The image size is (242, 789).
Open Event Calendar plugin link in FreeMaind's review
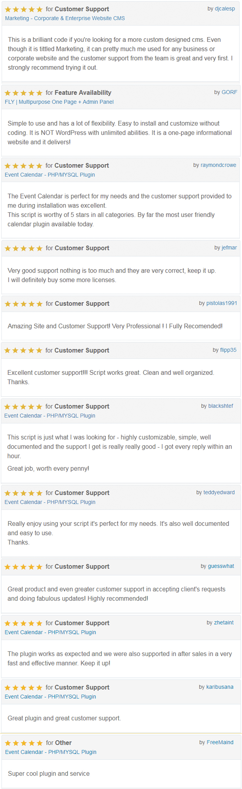(51, 752)
